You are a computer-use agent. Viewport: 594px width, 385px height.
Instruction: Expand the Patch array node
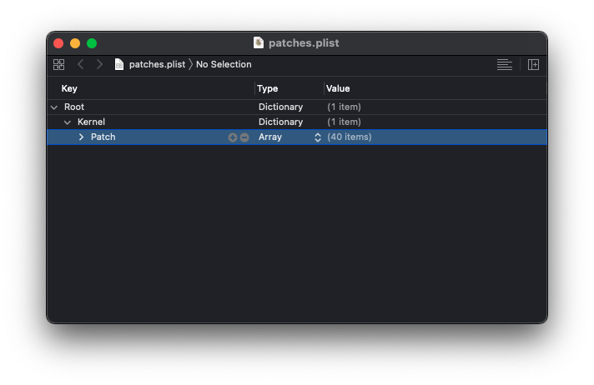click(x=81, y=137)
